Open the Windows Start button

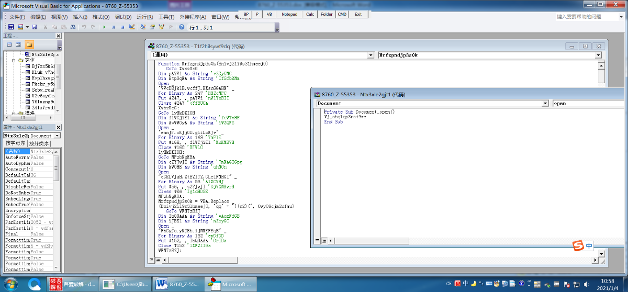(x=11, y=284)
